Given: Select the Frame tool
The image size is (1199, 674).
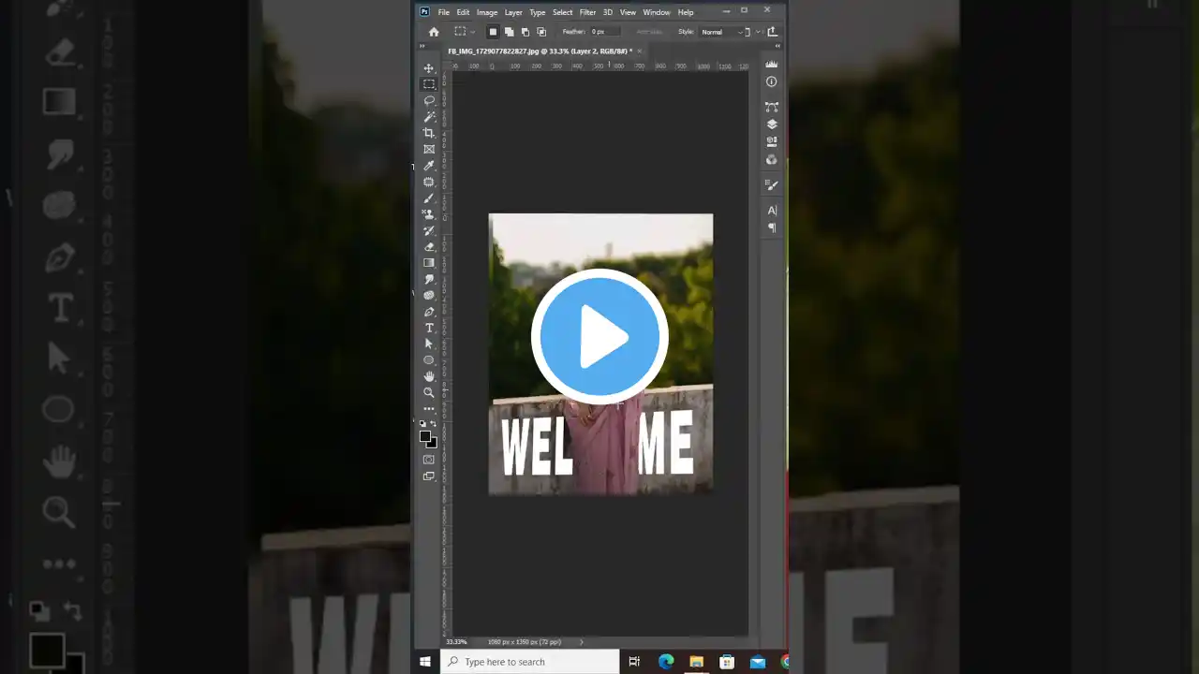Looking at the screenshot, I should (x=429, y=149).
